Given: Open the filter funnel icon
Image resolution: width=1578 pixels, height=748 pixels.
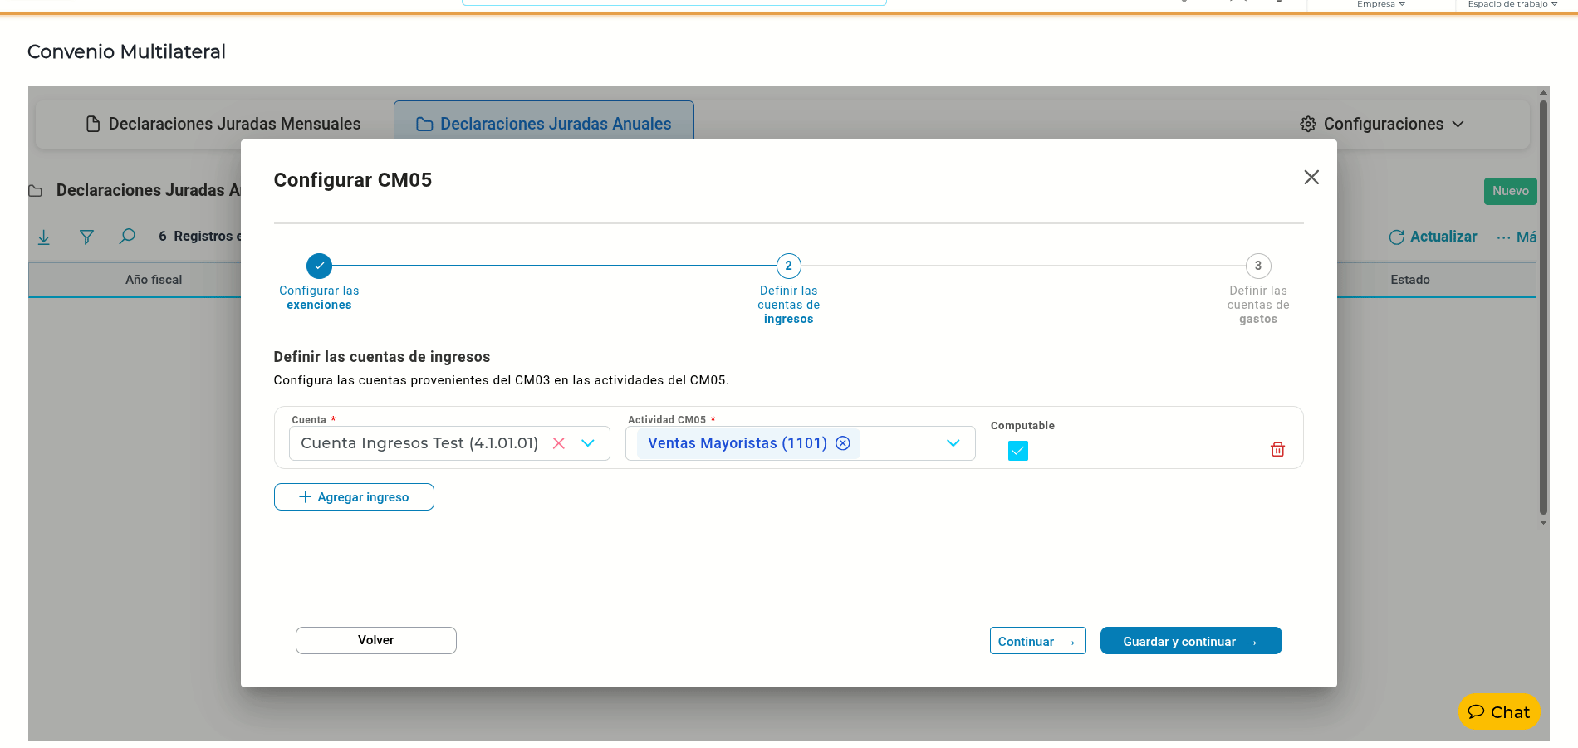Looking at the screenshot, I should [x=86, y=237].
